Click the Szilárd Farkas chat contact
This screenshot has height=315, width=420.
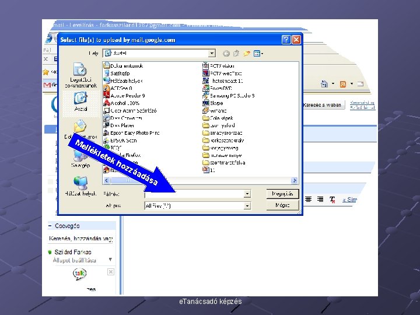click(x=73, y=252)
